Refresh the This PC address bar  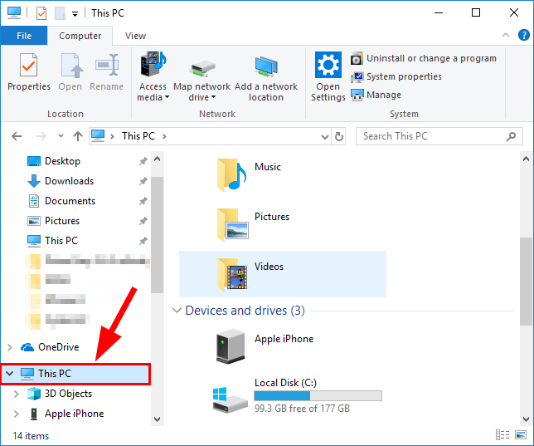[x=338, y=136]
